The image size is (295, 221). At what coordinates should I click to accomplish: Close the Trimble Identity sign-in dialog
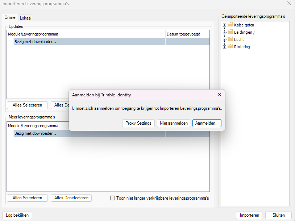click(x=220, y=95)
